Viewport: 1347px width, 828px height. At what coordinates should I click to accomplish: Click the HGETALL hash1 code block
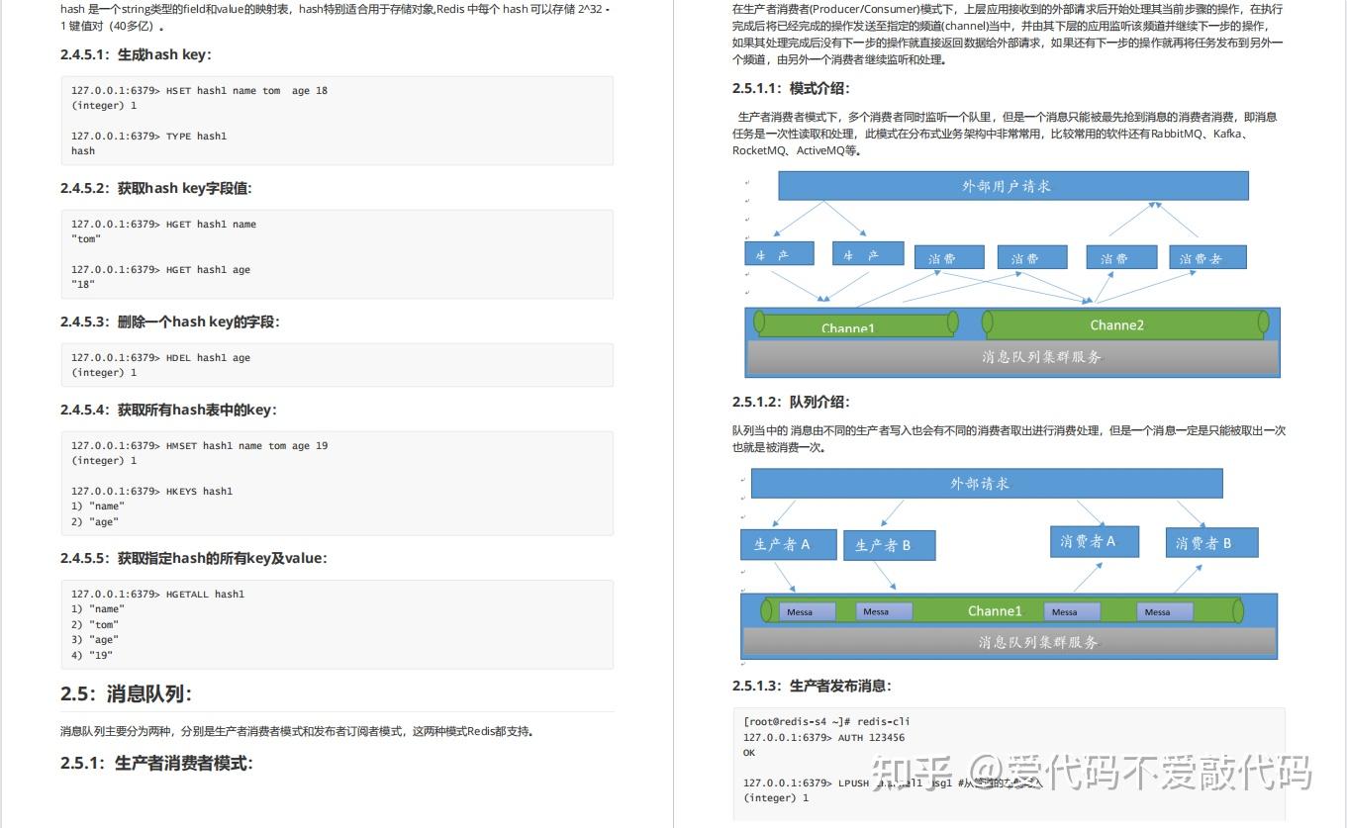[337, 623]
